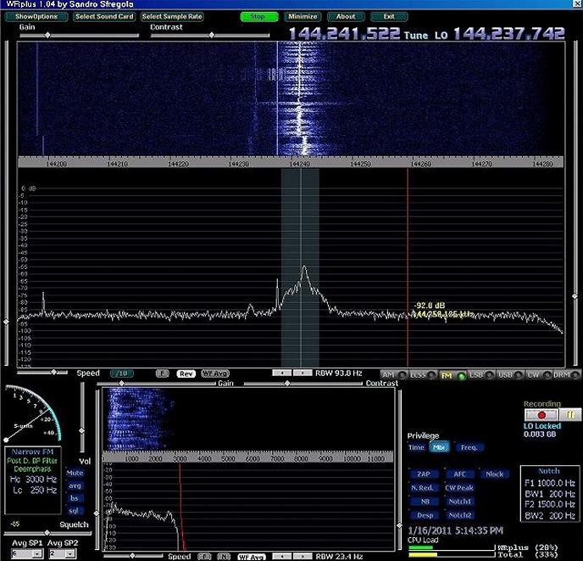583x561 pixels.
Task: Click the right arrow button beside RBW 23.4 Hz
Action: pyautogui.click(x=303, y=557)
